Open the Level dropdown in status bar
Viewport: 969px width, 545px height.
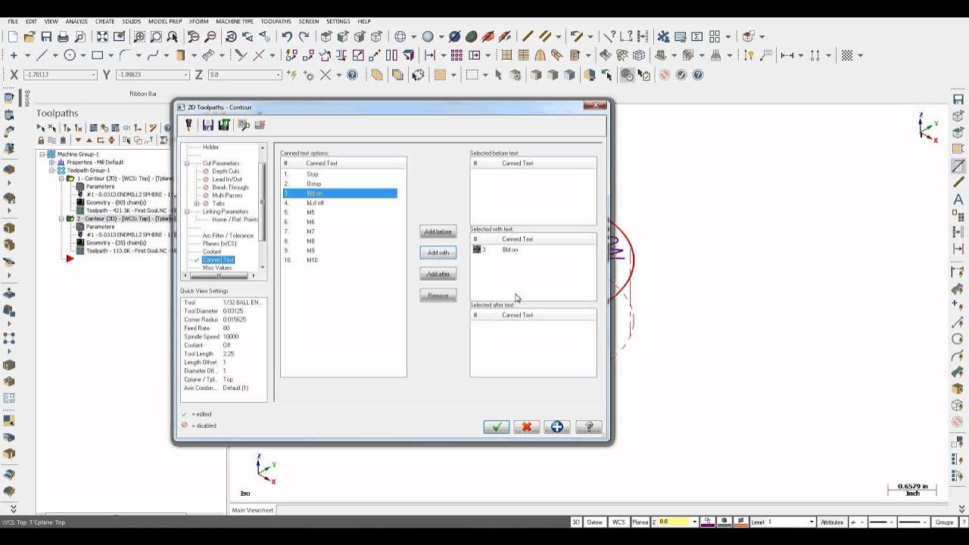click(x=812, y=522)
